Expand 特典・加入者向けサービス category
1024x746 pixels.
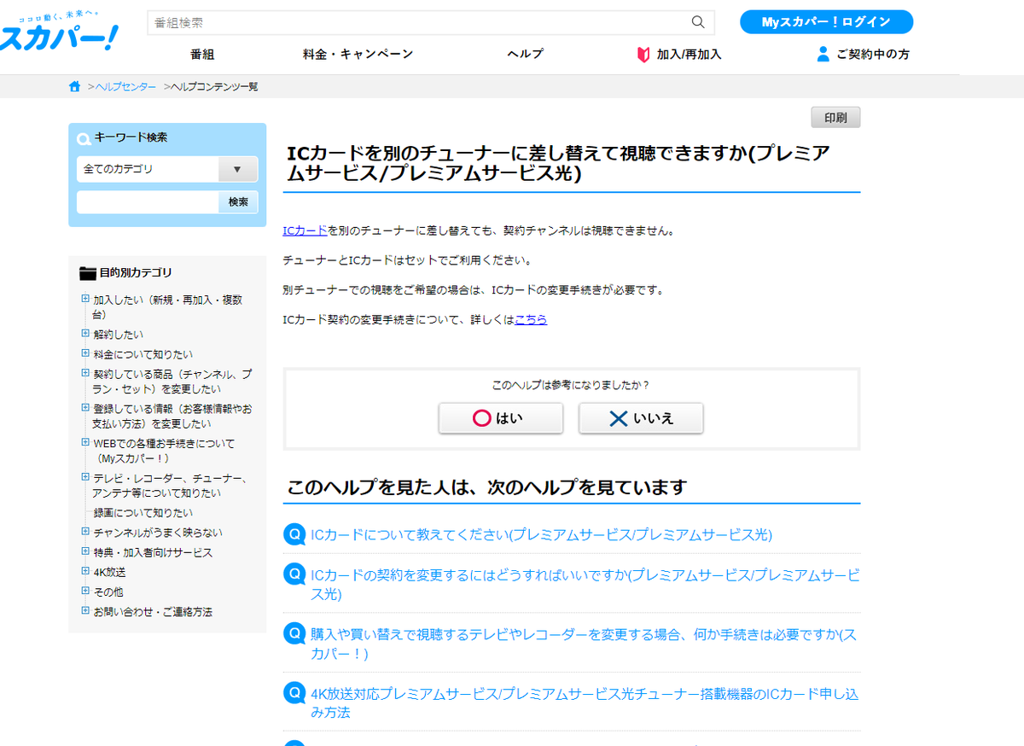85,551
